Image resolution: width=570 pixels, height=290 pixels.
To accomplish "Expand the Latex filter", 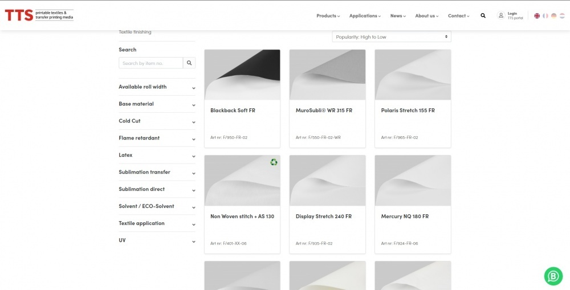I will coord(157,155).
